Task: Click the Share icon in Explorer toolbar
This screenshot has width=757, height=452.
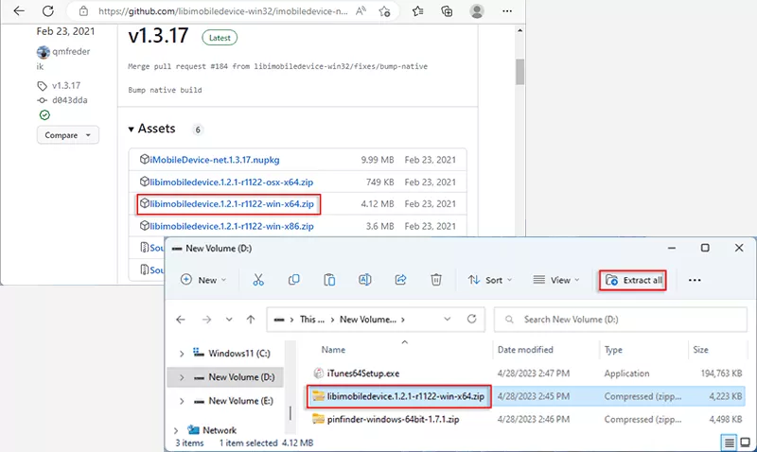Action: click(400, 280)
